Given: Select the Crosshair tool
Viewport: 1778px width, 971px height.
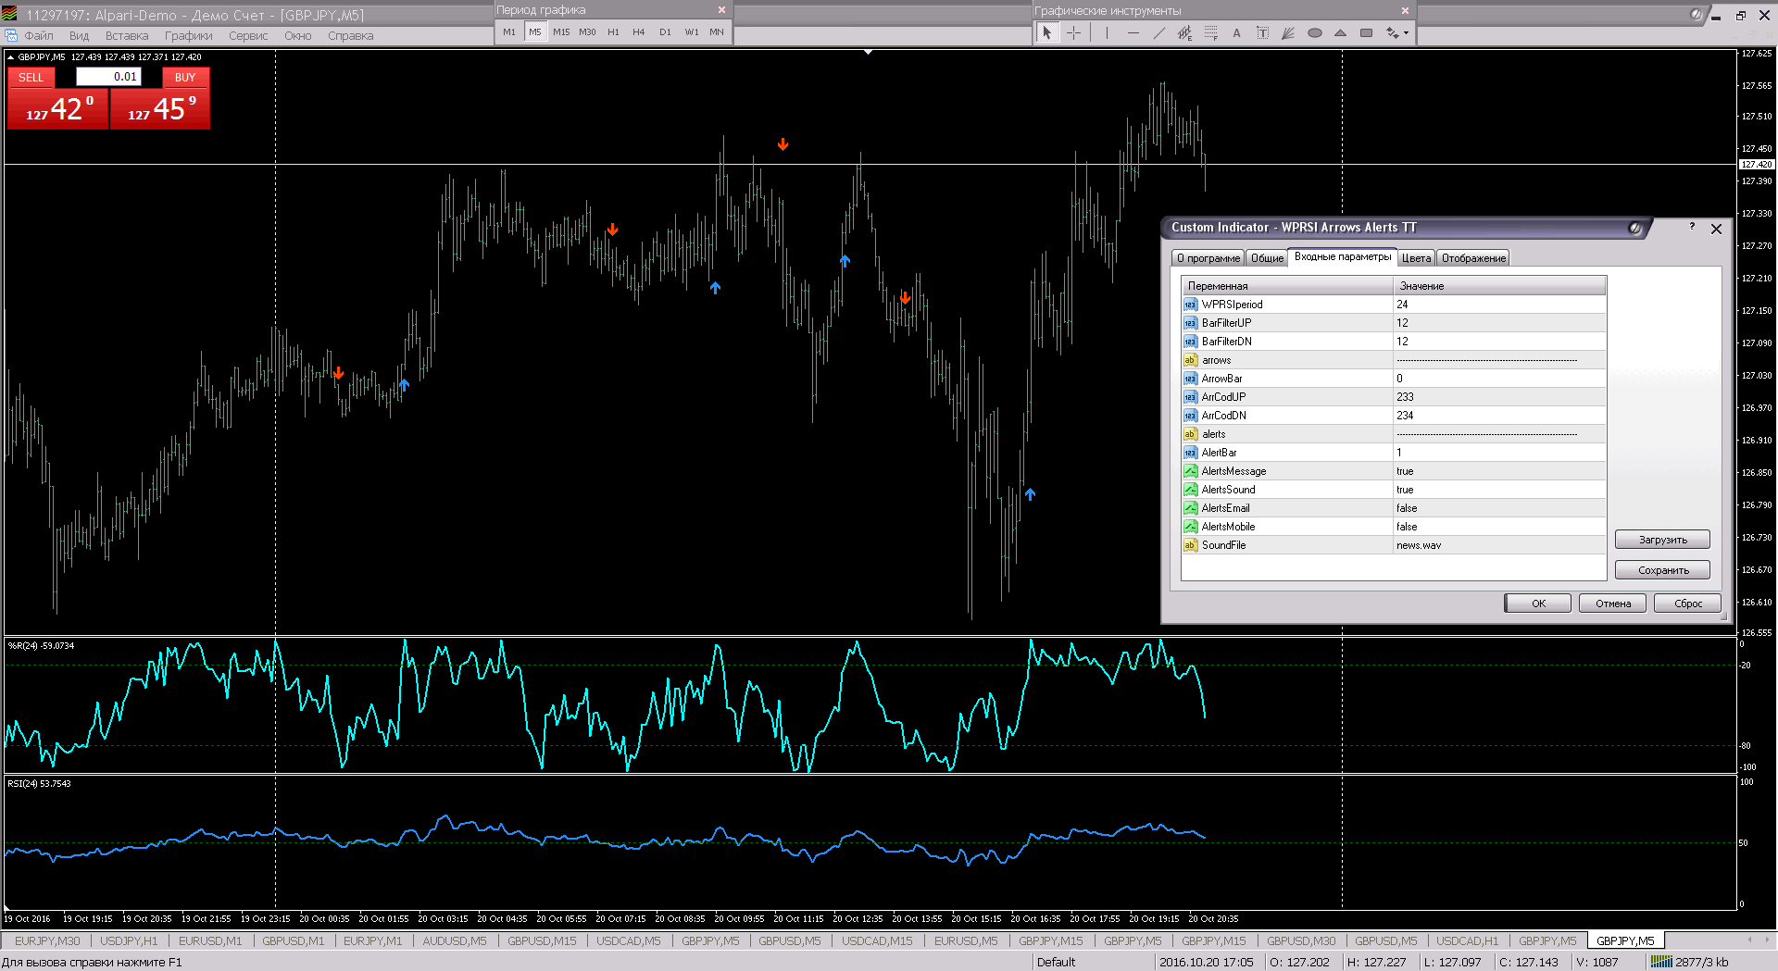Looking at the screenshot, I should (1073, 33).
